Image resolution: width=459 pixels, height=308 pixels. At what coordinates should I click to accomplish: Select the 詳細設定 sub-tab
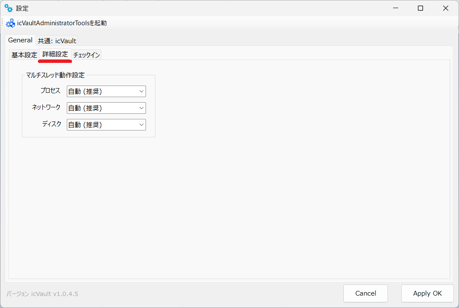click(x=55, y=54)
